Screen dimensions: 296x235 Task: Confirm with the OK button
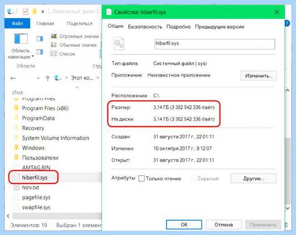tap(184, 225)
